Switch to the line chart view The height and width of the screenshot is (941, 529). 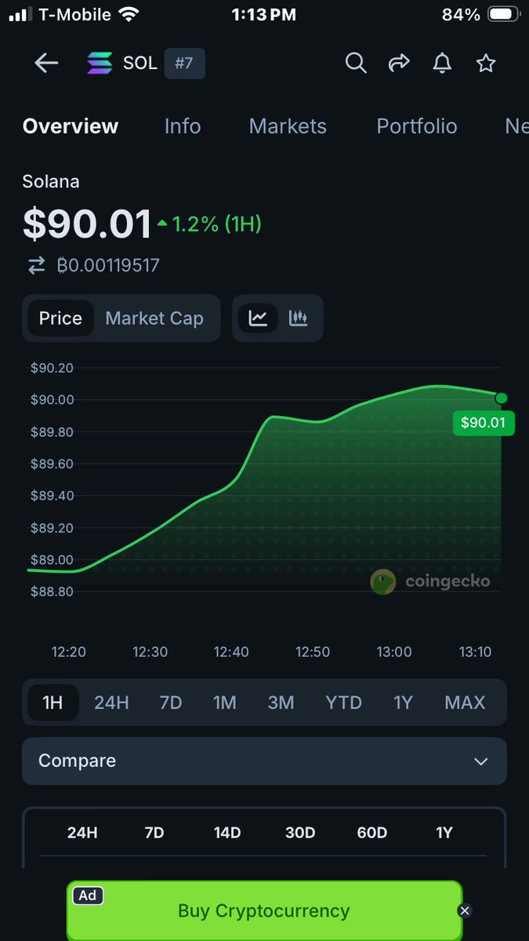click(x=258, y=318)
